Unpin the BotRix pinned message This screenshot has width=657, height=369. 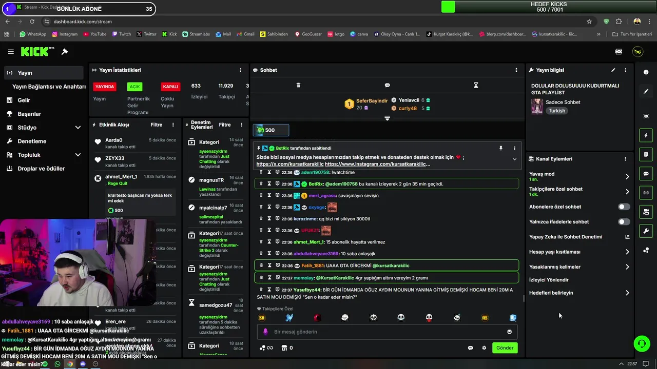coord(501,148)
